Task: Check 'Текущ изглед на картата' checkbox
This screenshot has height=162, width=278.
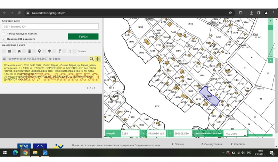Action: (4, 34)
